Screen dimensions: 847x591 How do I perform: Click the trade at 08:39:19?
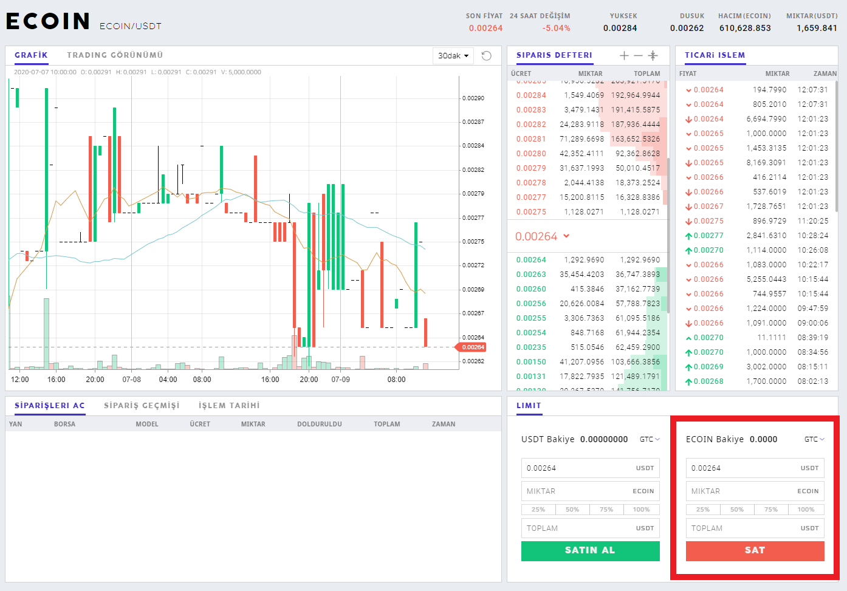click(x=756, y=338)
